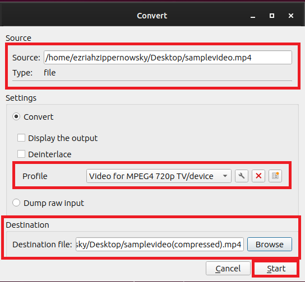Cancel the Convert dialog

point(228,269)
